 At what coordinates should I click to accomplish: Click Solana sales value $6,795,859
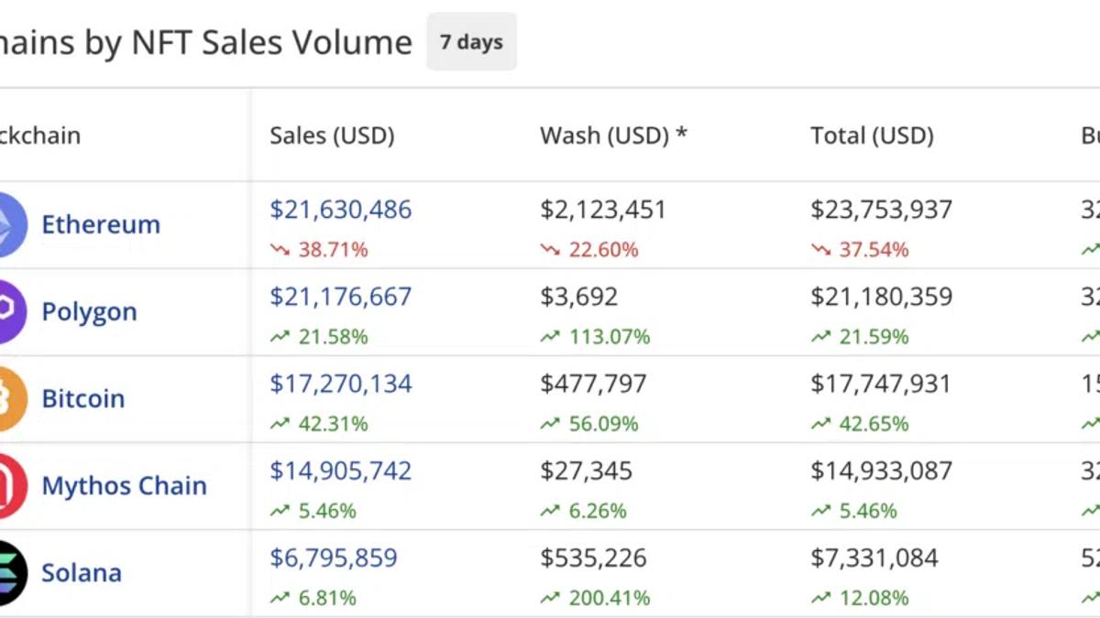point(334,558)
